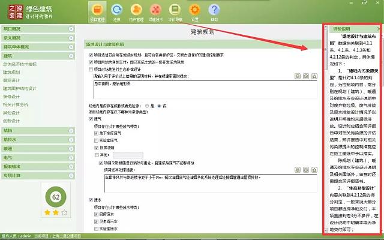The height and width of the screenshot is (240, 384).
Task: Click the 其他 waste gas input field
Action: [128, 155]
